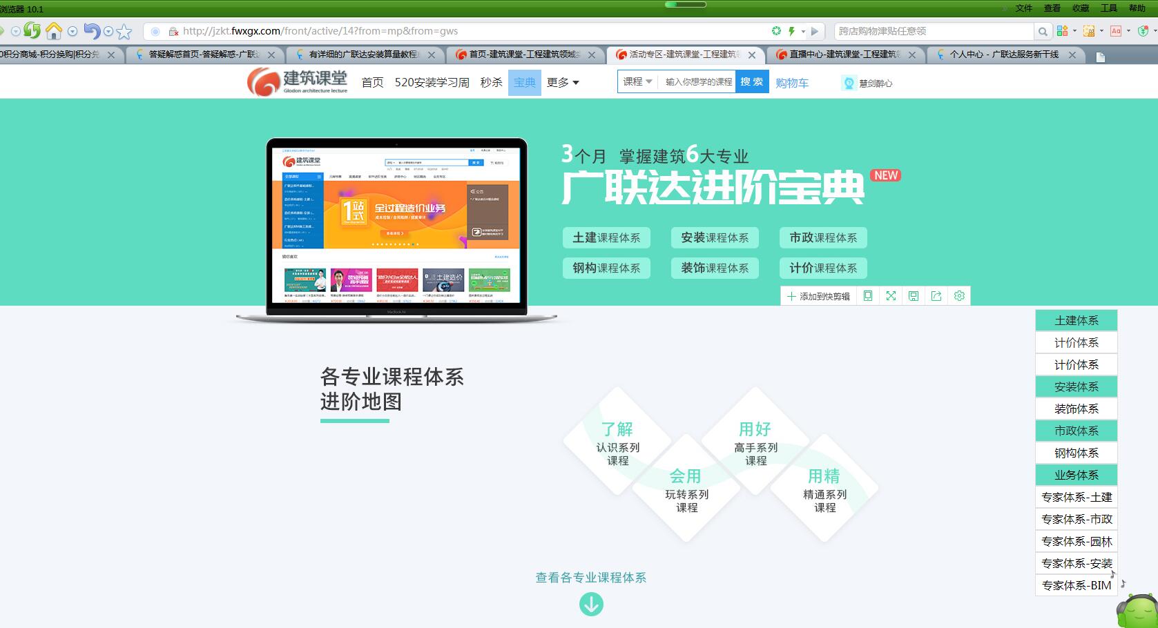The image size is (1158, 628).
Task: Open the gear settings icon in the clip toolbar
Action: pos(959,296)
